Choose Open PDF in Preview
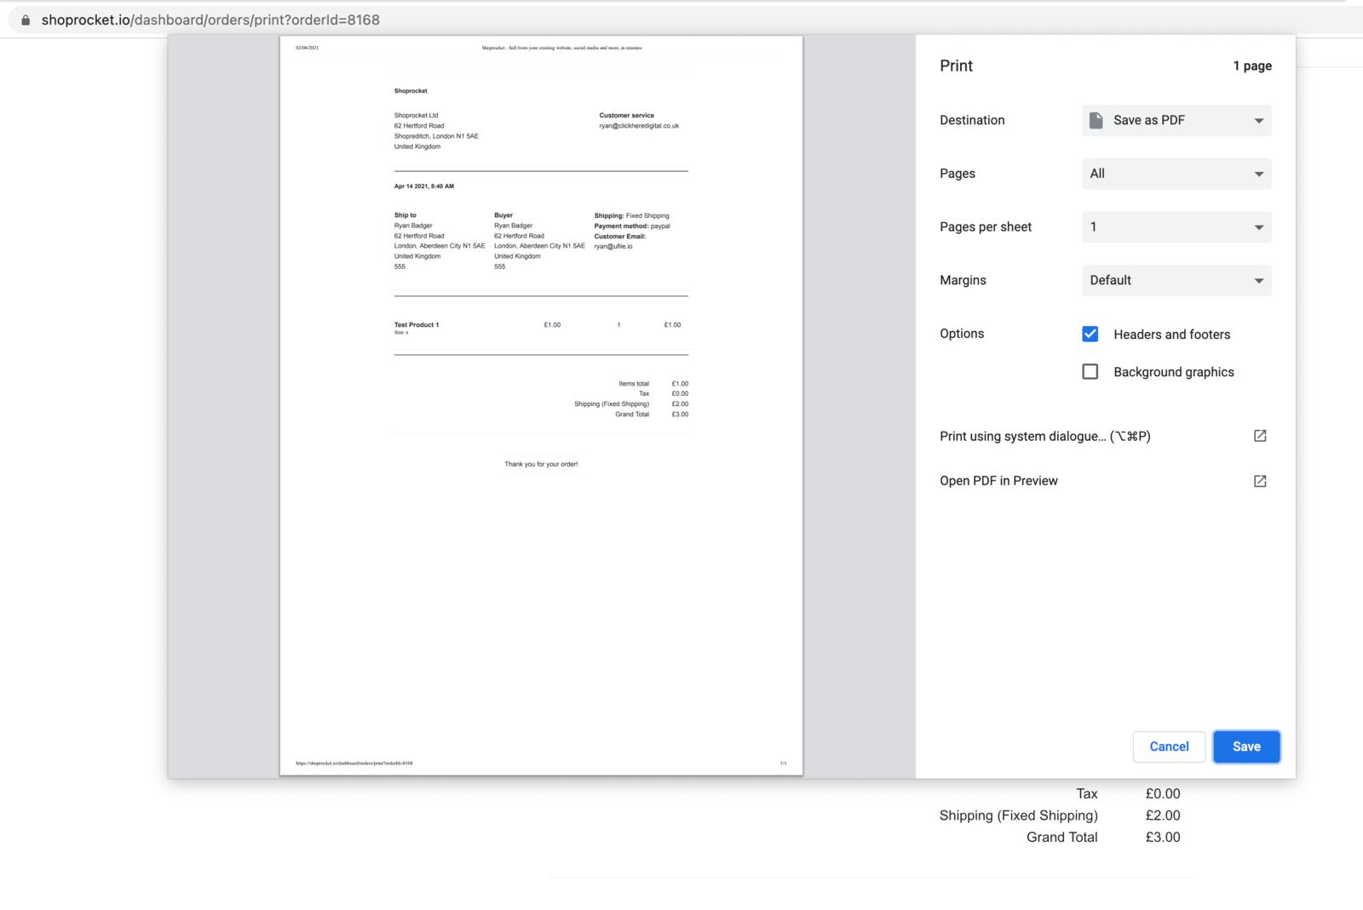This screenshot has height=910, width=1363. click(998, 481)
